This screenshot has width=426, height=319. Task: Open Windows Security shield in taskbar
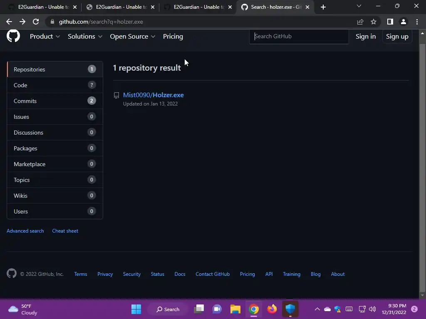(x=290, y=309)
